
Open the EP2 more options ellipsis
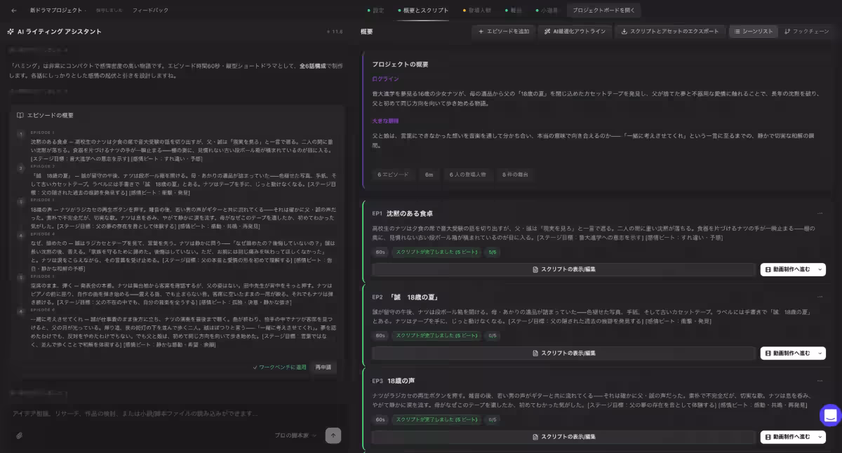820,297
